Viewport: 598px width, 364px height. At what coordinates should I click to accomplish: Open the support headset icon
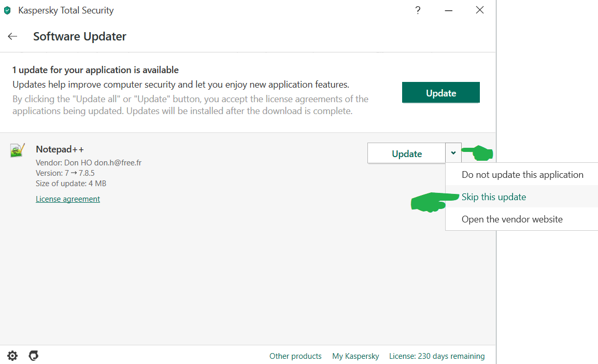pos(34,356)
